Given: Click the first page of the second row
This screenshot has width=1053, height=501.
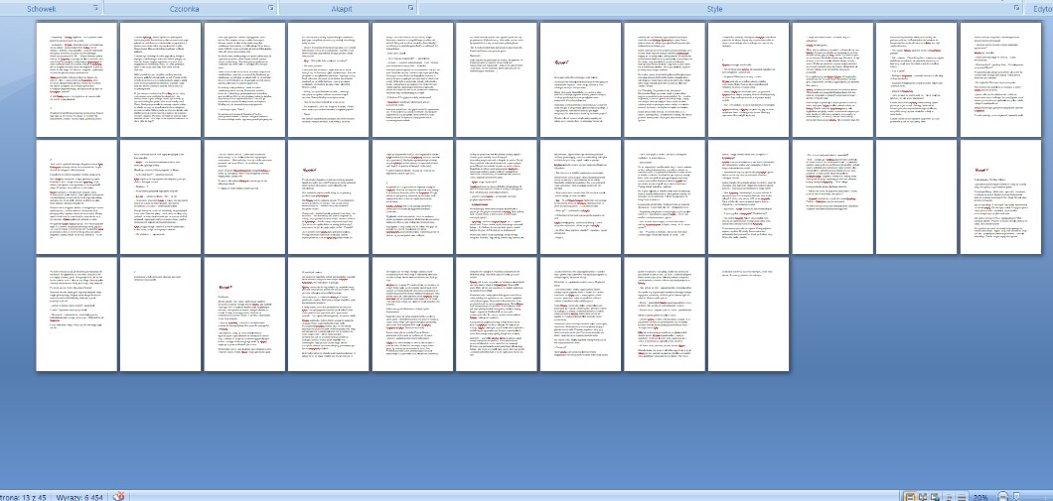Looking at the screenshot, I should coord(75,196).
